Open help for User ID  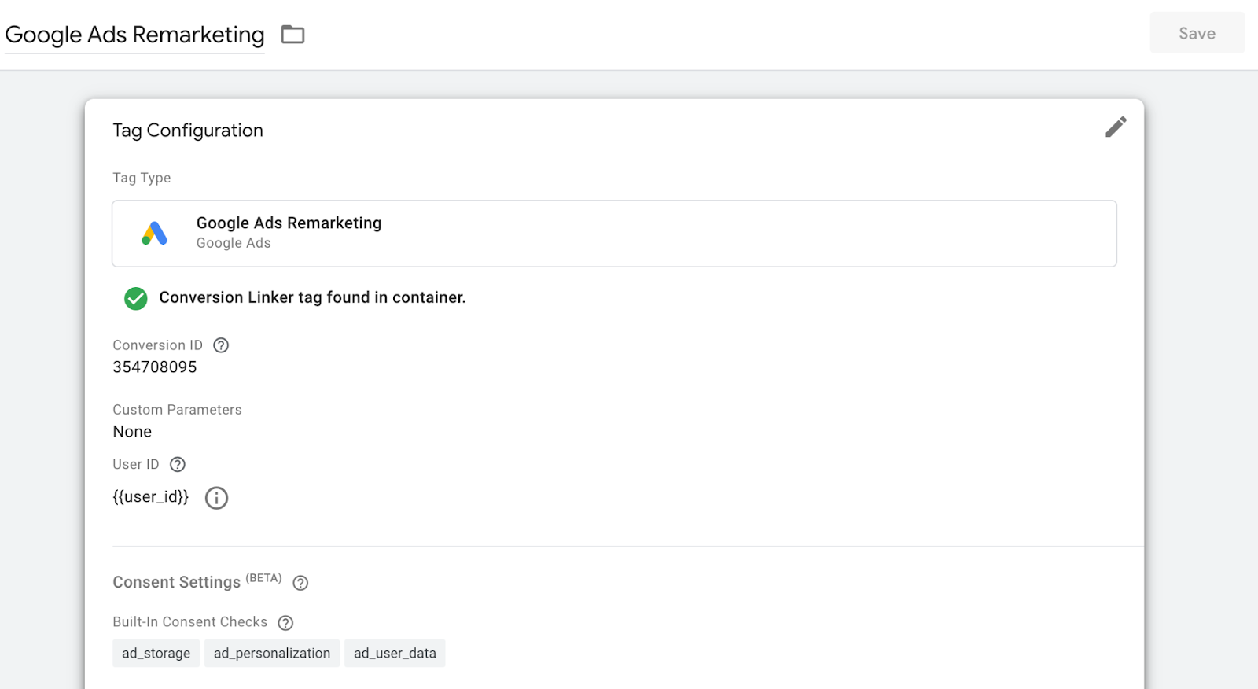pos(178,464)
